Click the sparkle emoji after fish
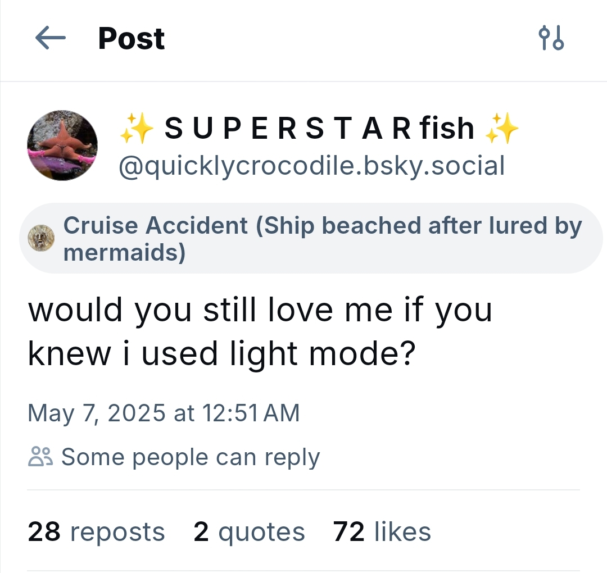Image resolution: width=607 pixels, height=573 pixels. click(x=502, y=128)
